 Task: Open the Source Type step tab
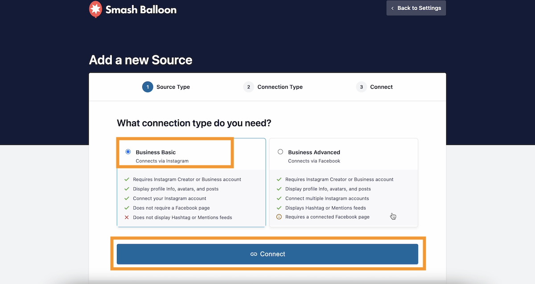tap(173, 87)
